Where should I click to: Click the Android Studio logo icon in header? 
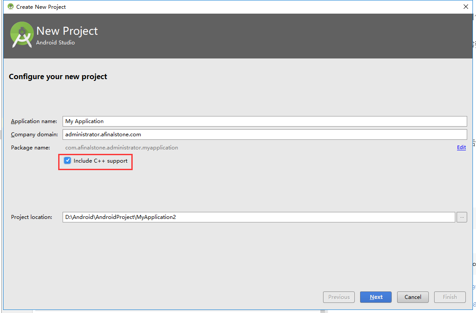[22, 34]
